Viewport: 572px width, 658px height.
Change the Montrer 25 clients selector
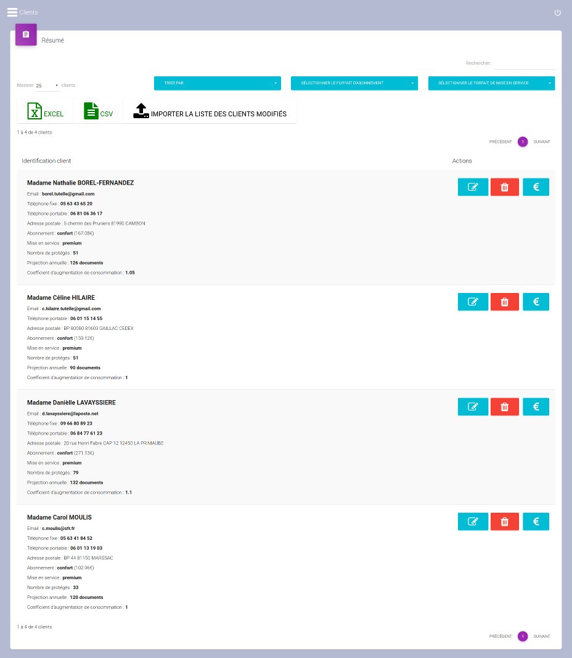click(x=47, y=86)
